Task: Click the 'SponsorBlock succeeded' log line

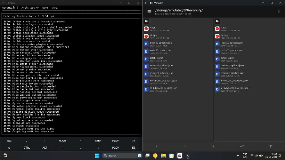Action: [x=25, y=117]
